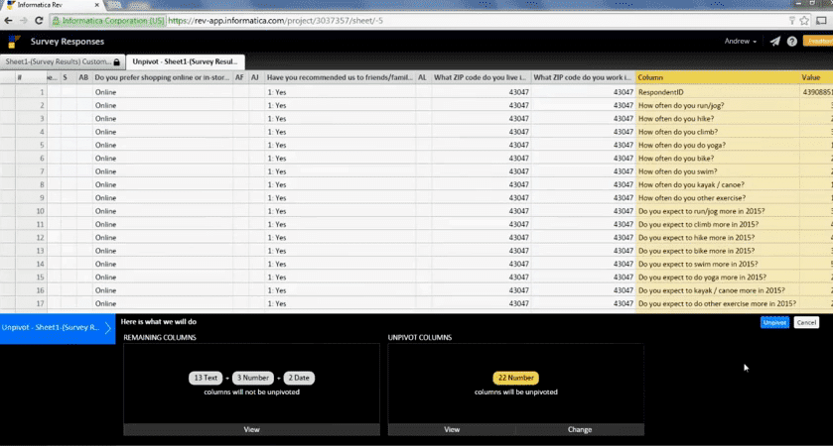Click the orange Feedback button
Image resolution: width=833 pixels, height=446 pixels.
(819, 42)
